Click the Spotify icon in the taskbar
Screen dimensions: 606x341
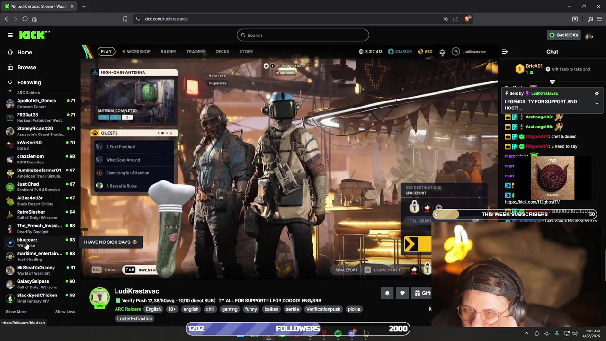[x=338, y=333]
